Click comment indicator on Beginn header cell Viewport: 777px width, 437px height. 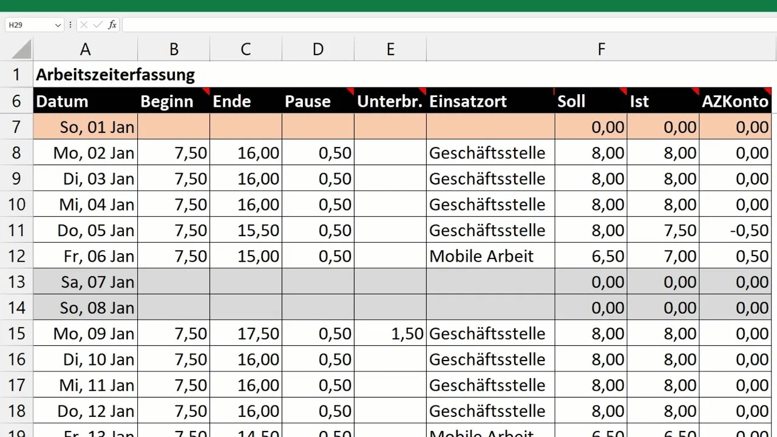click(206, 91)
